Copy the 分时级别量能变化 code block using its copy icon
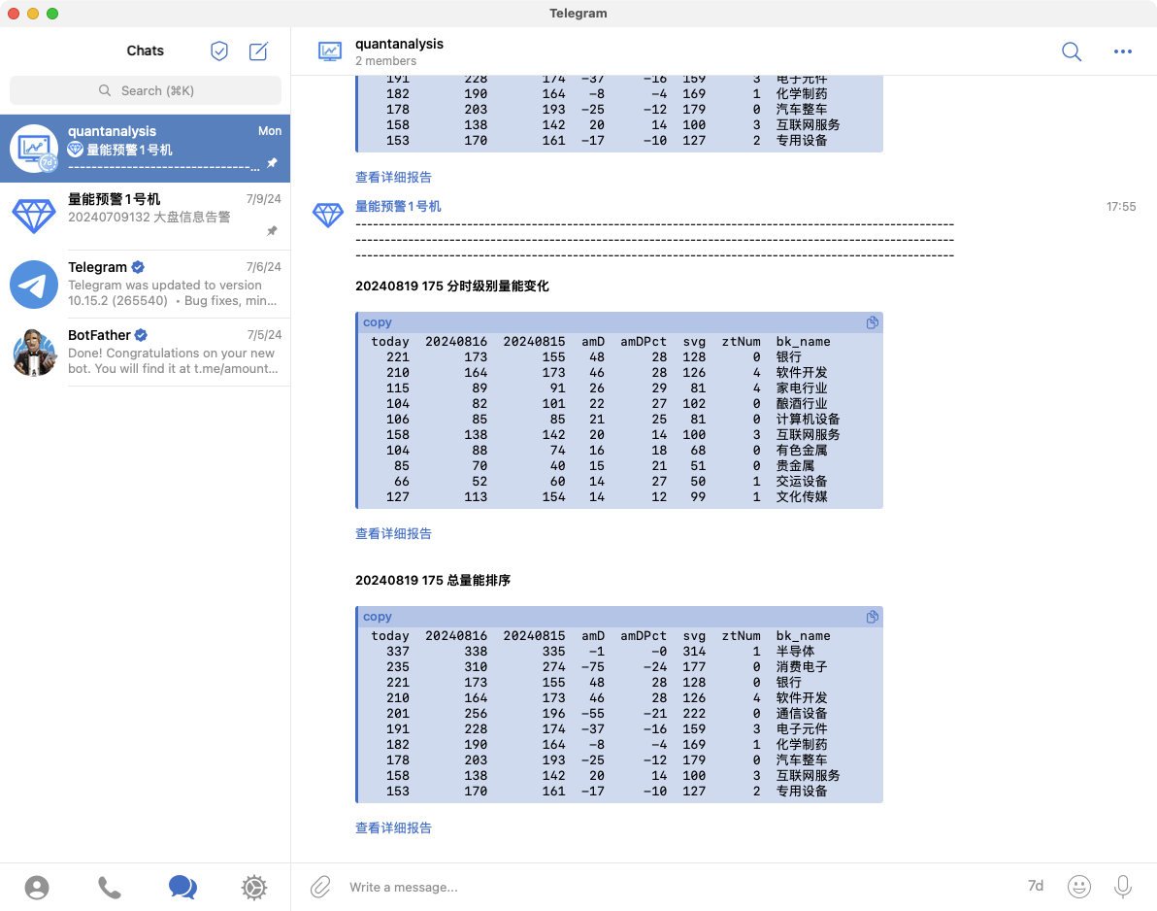Viewport: 1157px width, 911px height. click(873, 322)
